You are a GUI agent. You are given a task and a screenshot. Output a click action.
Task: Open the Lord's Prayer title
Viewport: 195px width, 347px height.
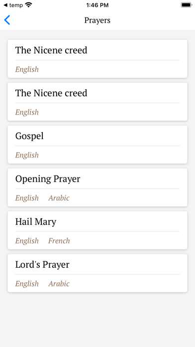pyautogui.click(x=42, y=265)
